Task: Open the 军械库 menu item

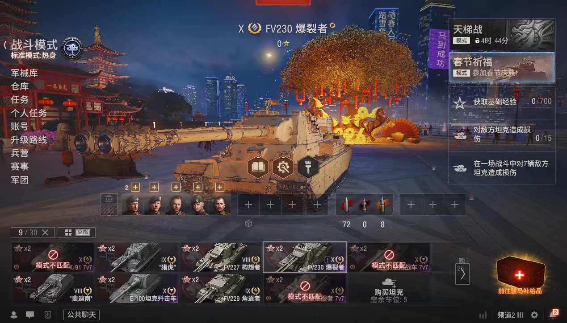Action: 25,73
